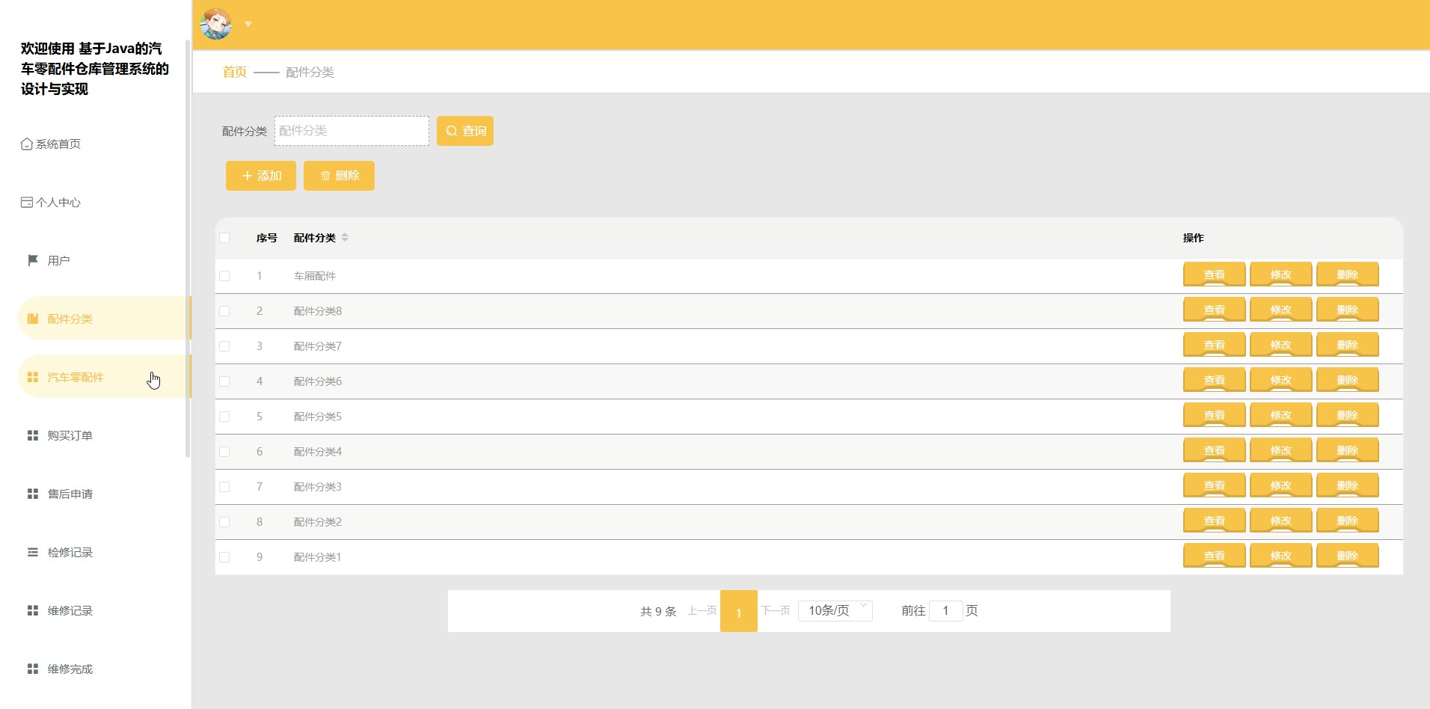Open 汽车零配件 in the sidebar
Image resolution: width=1430 pixels, height=709 pixels.
(76, 377)
